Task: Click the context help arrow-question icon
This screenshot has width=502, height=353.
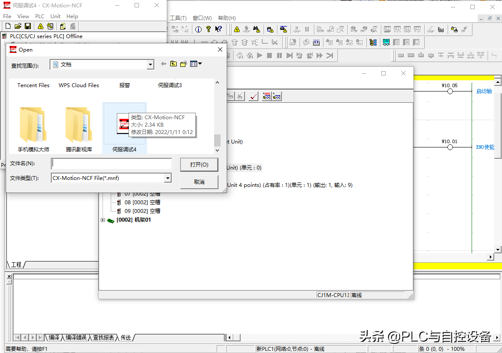Action: (x=218, y=29)
